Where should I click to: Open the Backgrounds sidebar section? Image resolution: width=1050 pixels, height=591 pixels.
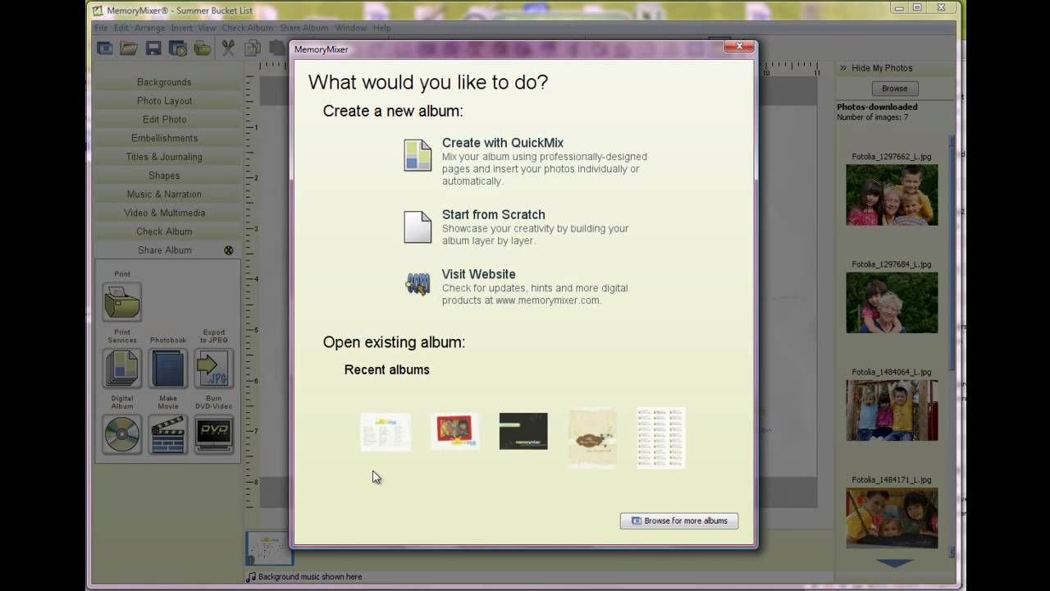click(167, 82)
